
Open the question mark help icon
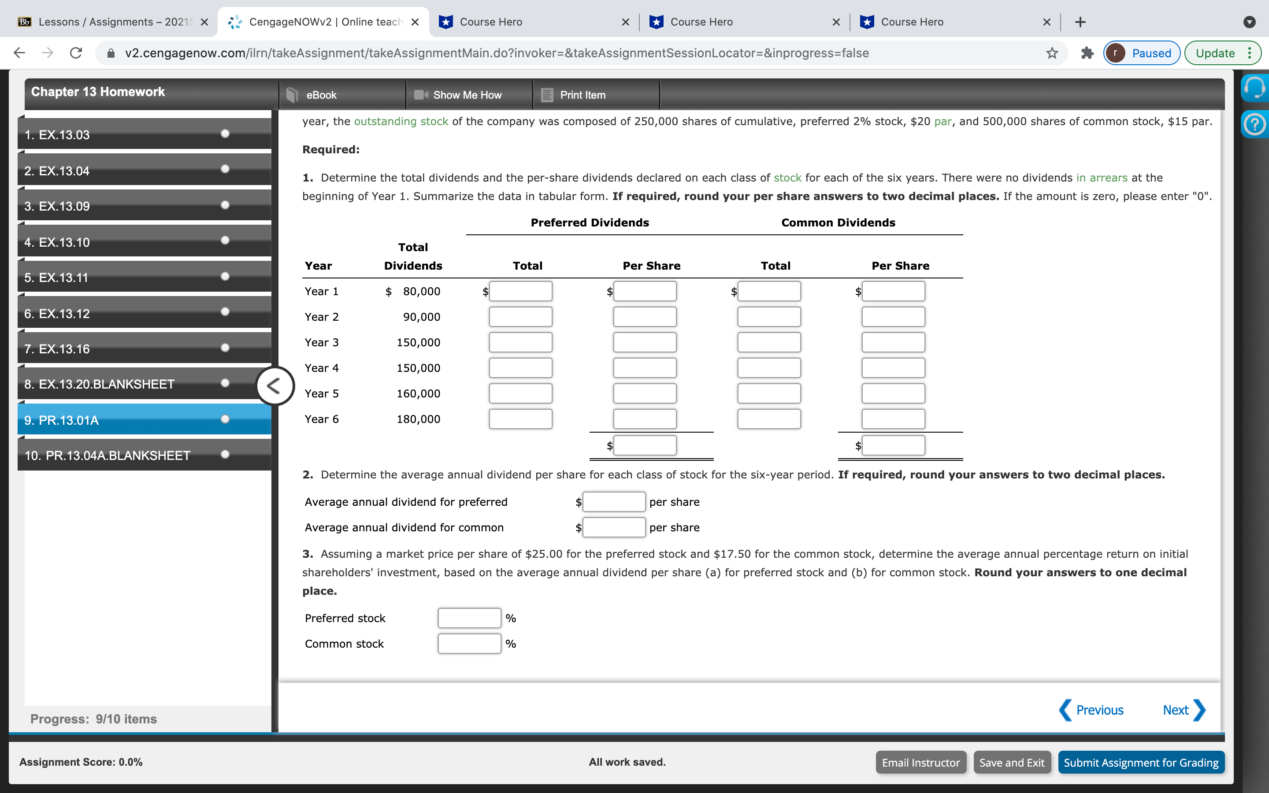pos(1255,125)
